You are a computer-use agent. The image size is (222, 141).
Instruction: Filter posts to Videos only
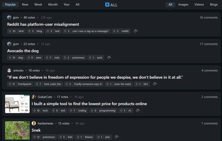pos(199,5)
